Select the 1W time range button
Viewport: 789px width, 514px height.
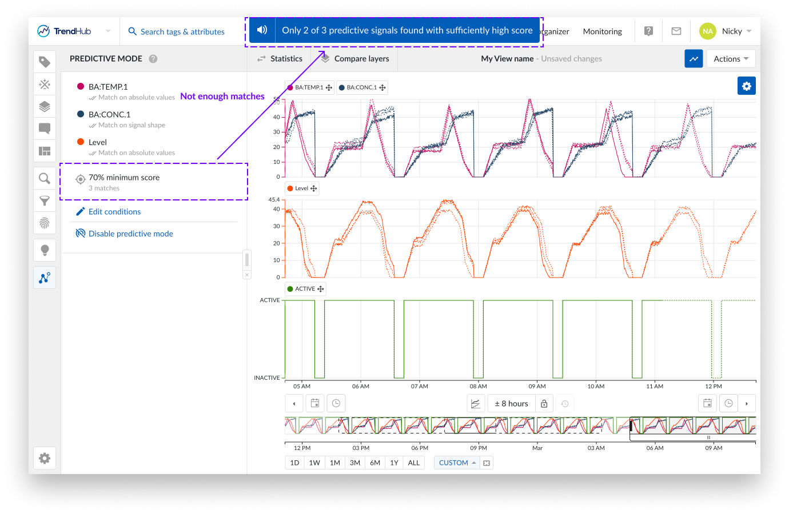314,463
